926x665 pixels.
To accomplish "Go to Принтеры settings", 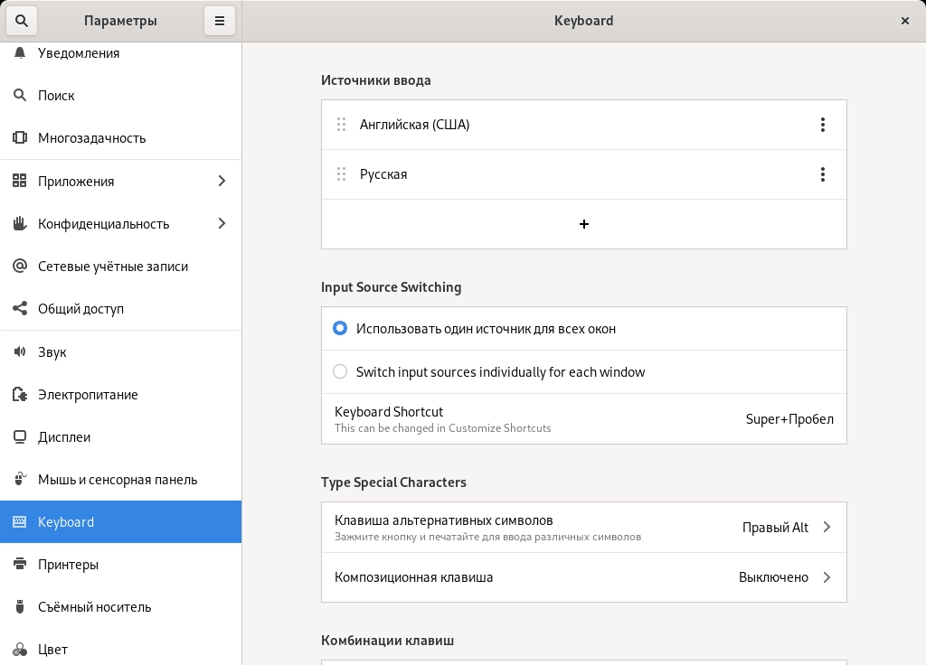I will (x=120, y=564).
